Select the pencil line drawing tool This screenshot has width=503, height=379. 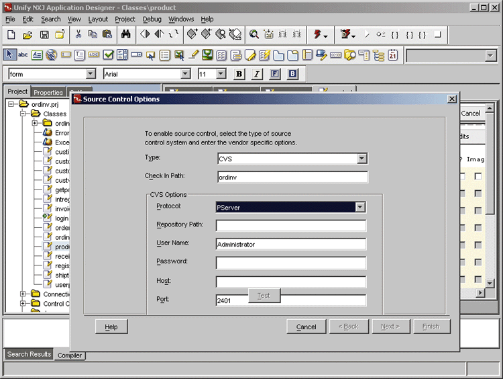[193, 55]
